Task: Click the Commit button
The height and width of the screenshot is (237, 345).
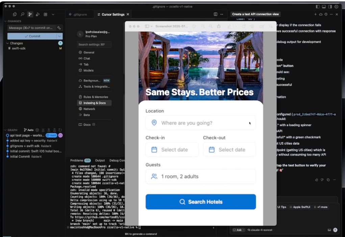Action: 32,36
